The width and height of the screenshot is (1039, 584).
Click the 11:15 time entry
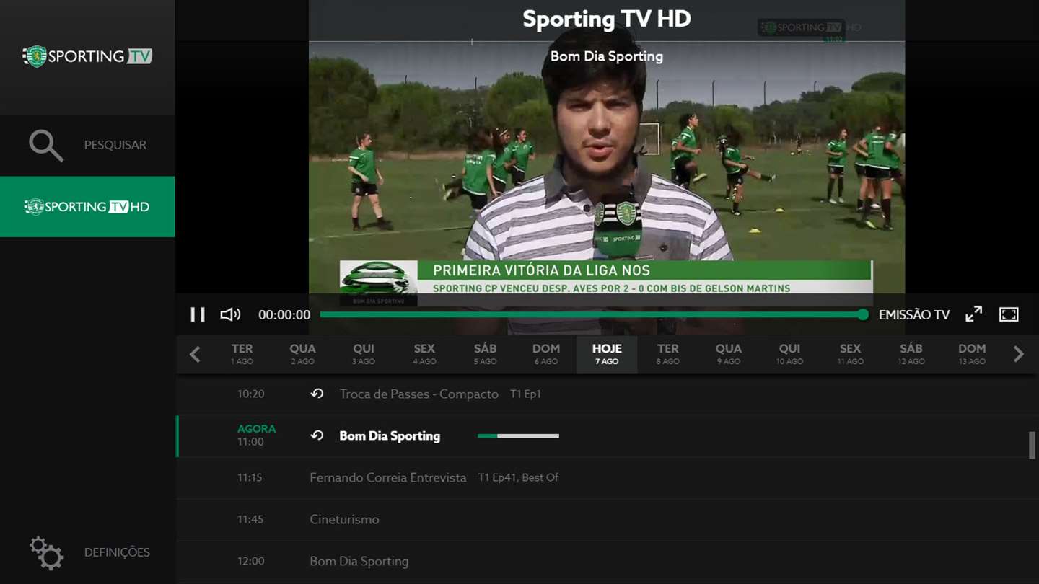tap(250, 477)
